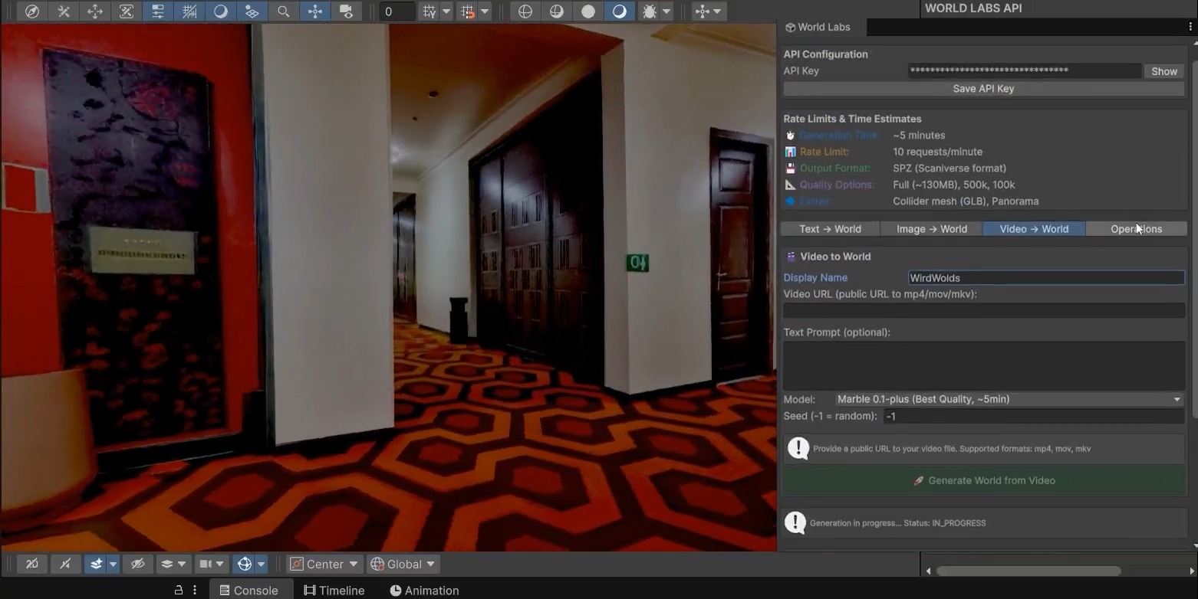
Task: Toggle the grid Y-axis snapping icon
Action: [x=429, y=11]
